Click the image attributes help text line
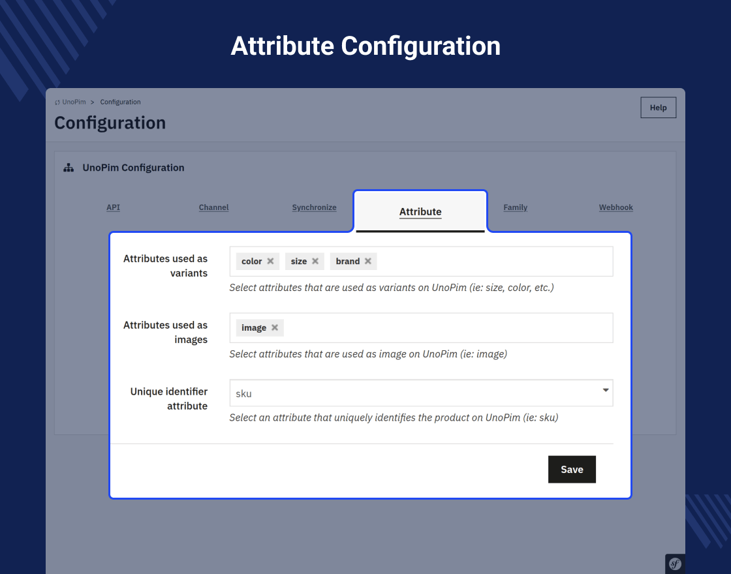731x574 pixels. coord(368,354)
